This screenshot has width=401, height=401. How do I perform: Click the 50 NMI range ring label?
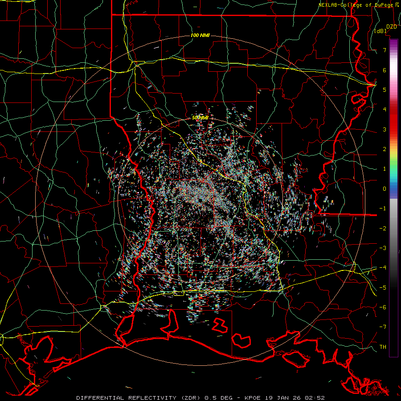[200, 118]
